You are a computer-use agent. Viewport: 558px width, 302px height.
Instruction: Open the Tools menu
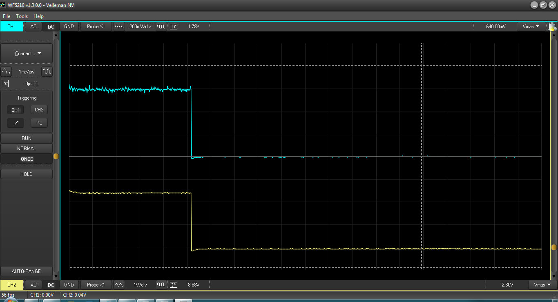point(22,16)
